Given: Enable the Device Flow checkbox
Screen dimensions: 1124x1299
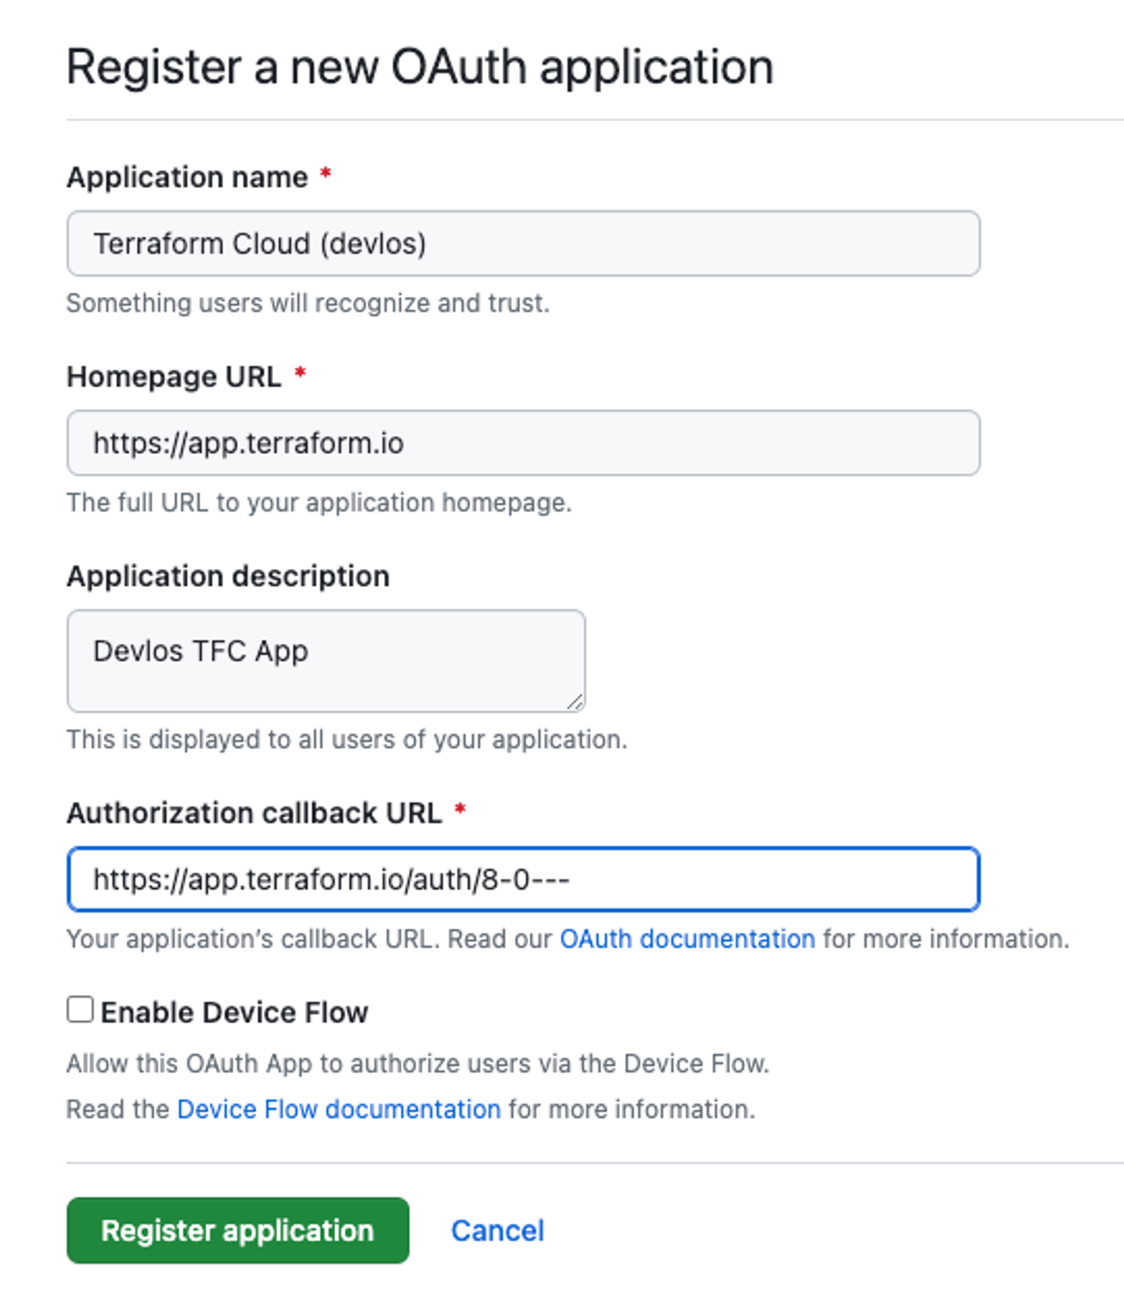Looking at the screenshot, I should (x=80, y=1010).
